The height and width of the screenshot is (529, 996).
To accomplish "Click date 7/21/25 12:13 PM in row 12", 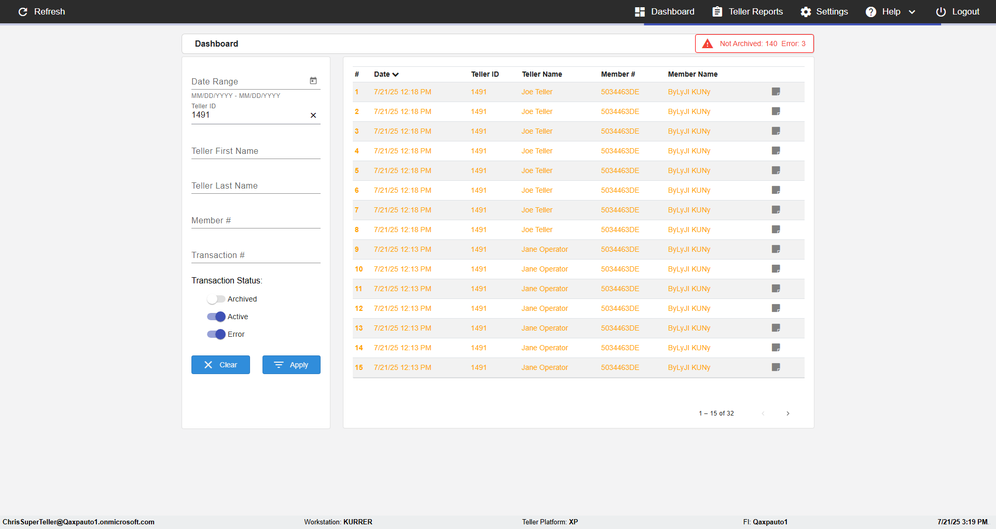I will coord(403,308).
